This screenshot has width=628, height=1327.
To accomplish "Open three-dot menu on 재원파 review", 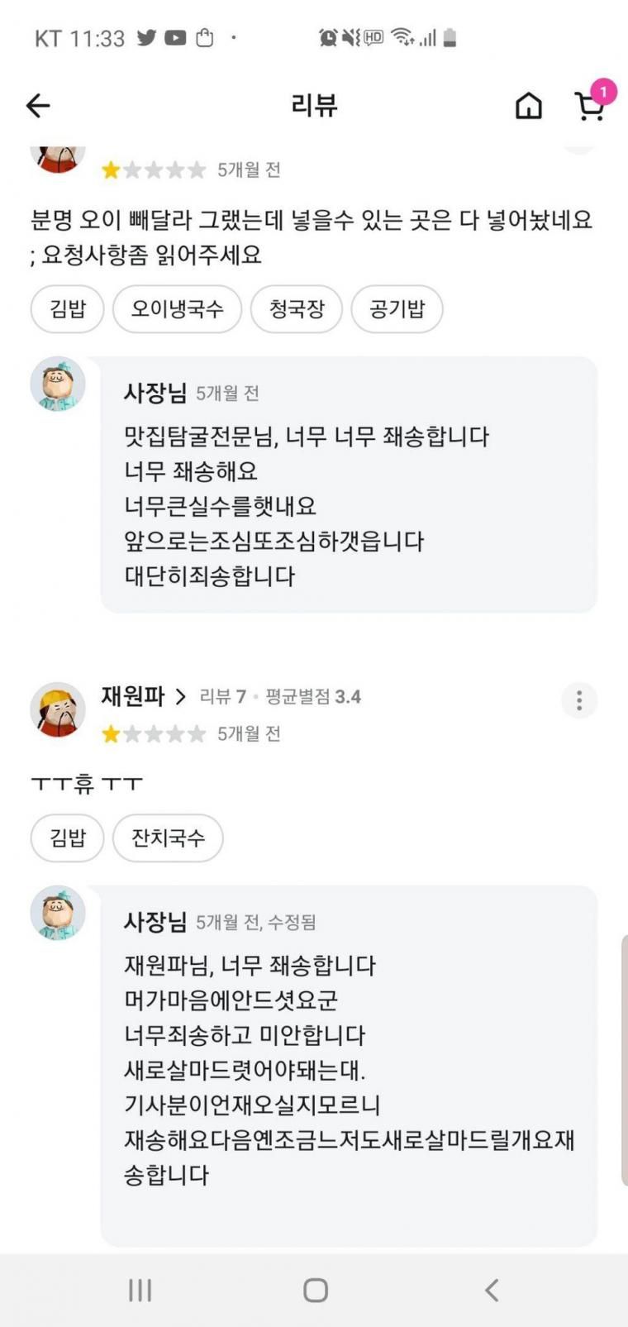I will point(579,700).
